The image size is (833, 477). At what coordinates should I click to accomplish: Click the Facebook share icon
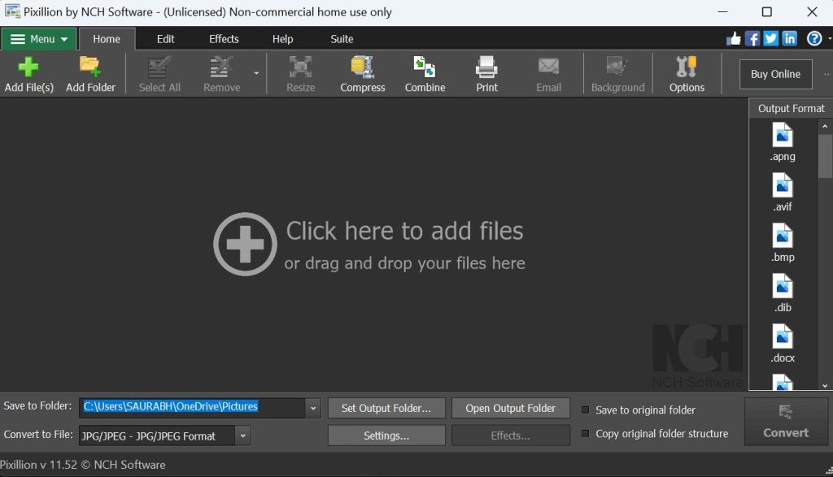click(752, 39)
